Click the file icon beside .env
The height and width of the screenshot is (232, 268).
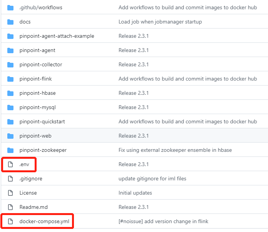10,165
